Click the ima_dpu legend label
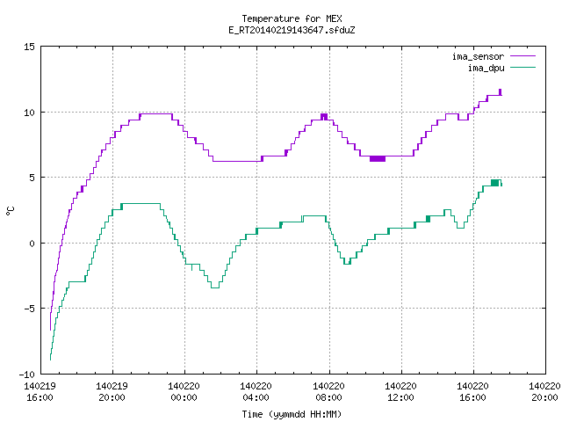 pos(486,68)
